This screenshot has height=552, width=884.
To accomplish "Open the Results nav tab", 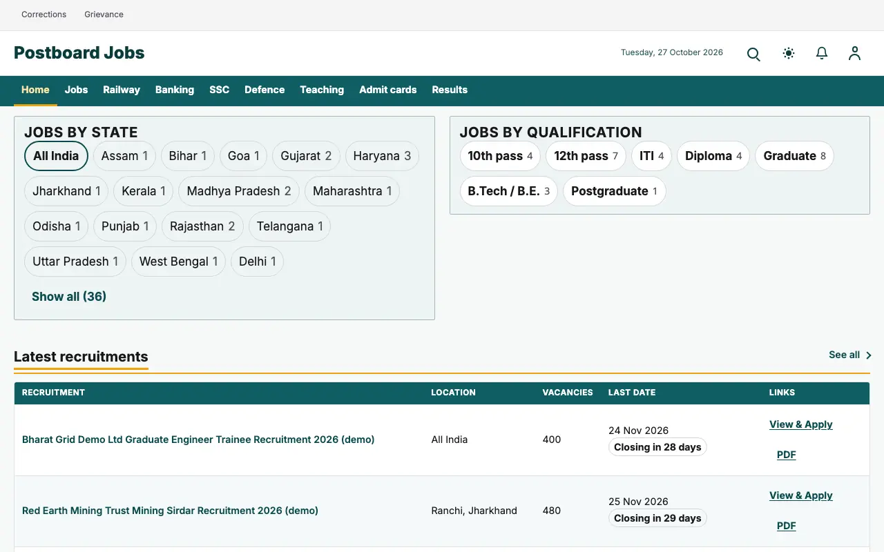I will point(450,90).
